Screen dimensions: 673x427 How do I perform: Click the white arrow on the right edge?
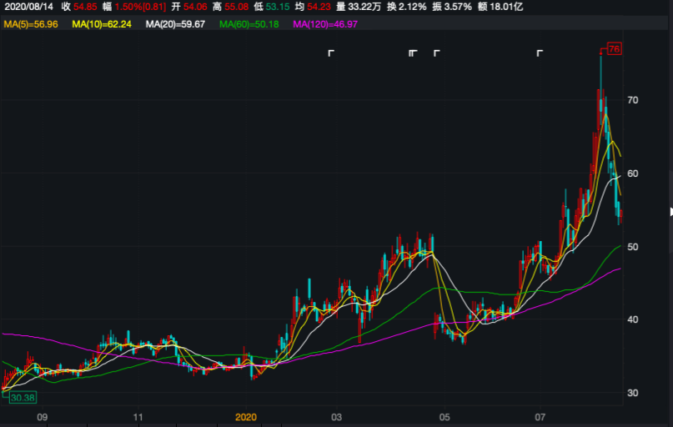(670, 212)
